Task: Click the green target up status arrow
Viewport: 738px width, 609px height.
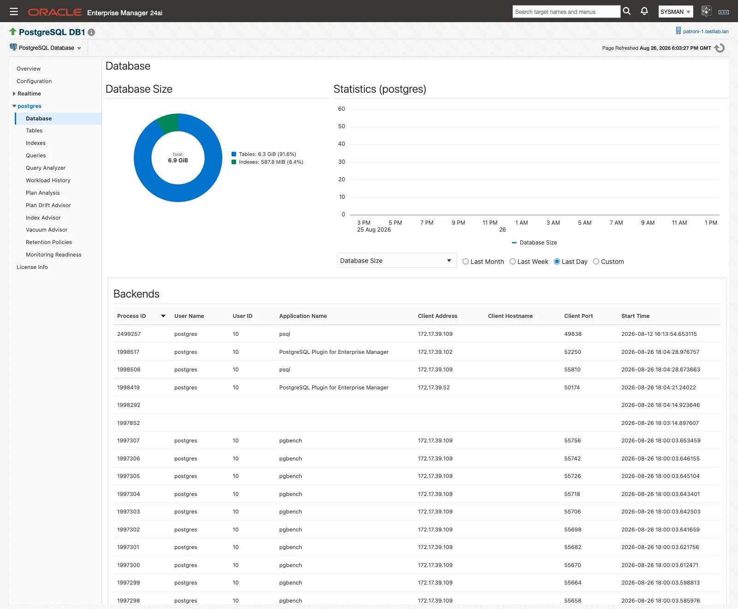Action: [x=13, y=31]
